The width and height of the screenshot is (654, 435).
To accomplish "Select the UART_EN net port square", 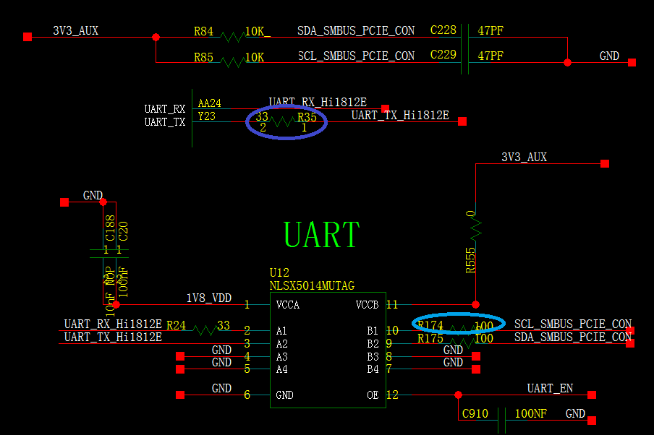I will click(592, 395).
